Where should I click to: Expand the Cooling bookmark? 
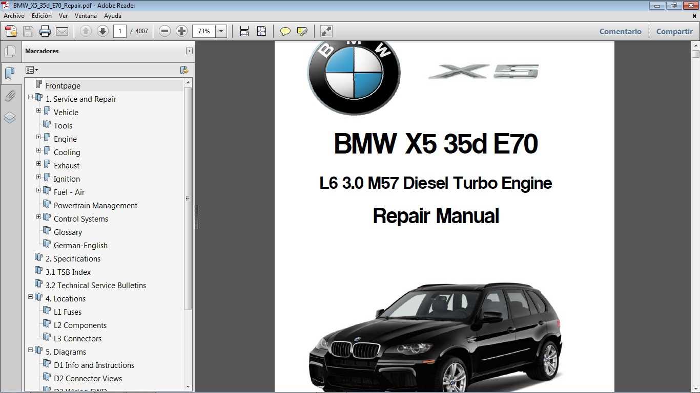[39, 150]
